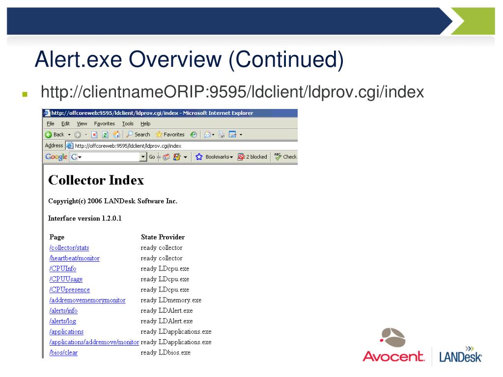Click the Print icon
Screen dimensions: 503x377
(x=222, y=135)
